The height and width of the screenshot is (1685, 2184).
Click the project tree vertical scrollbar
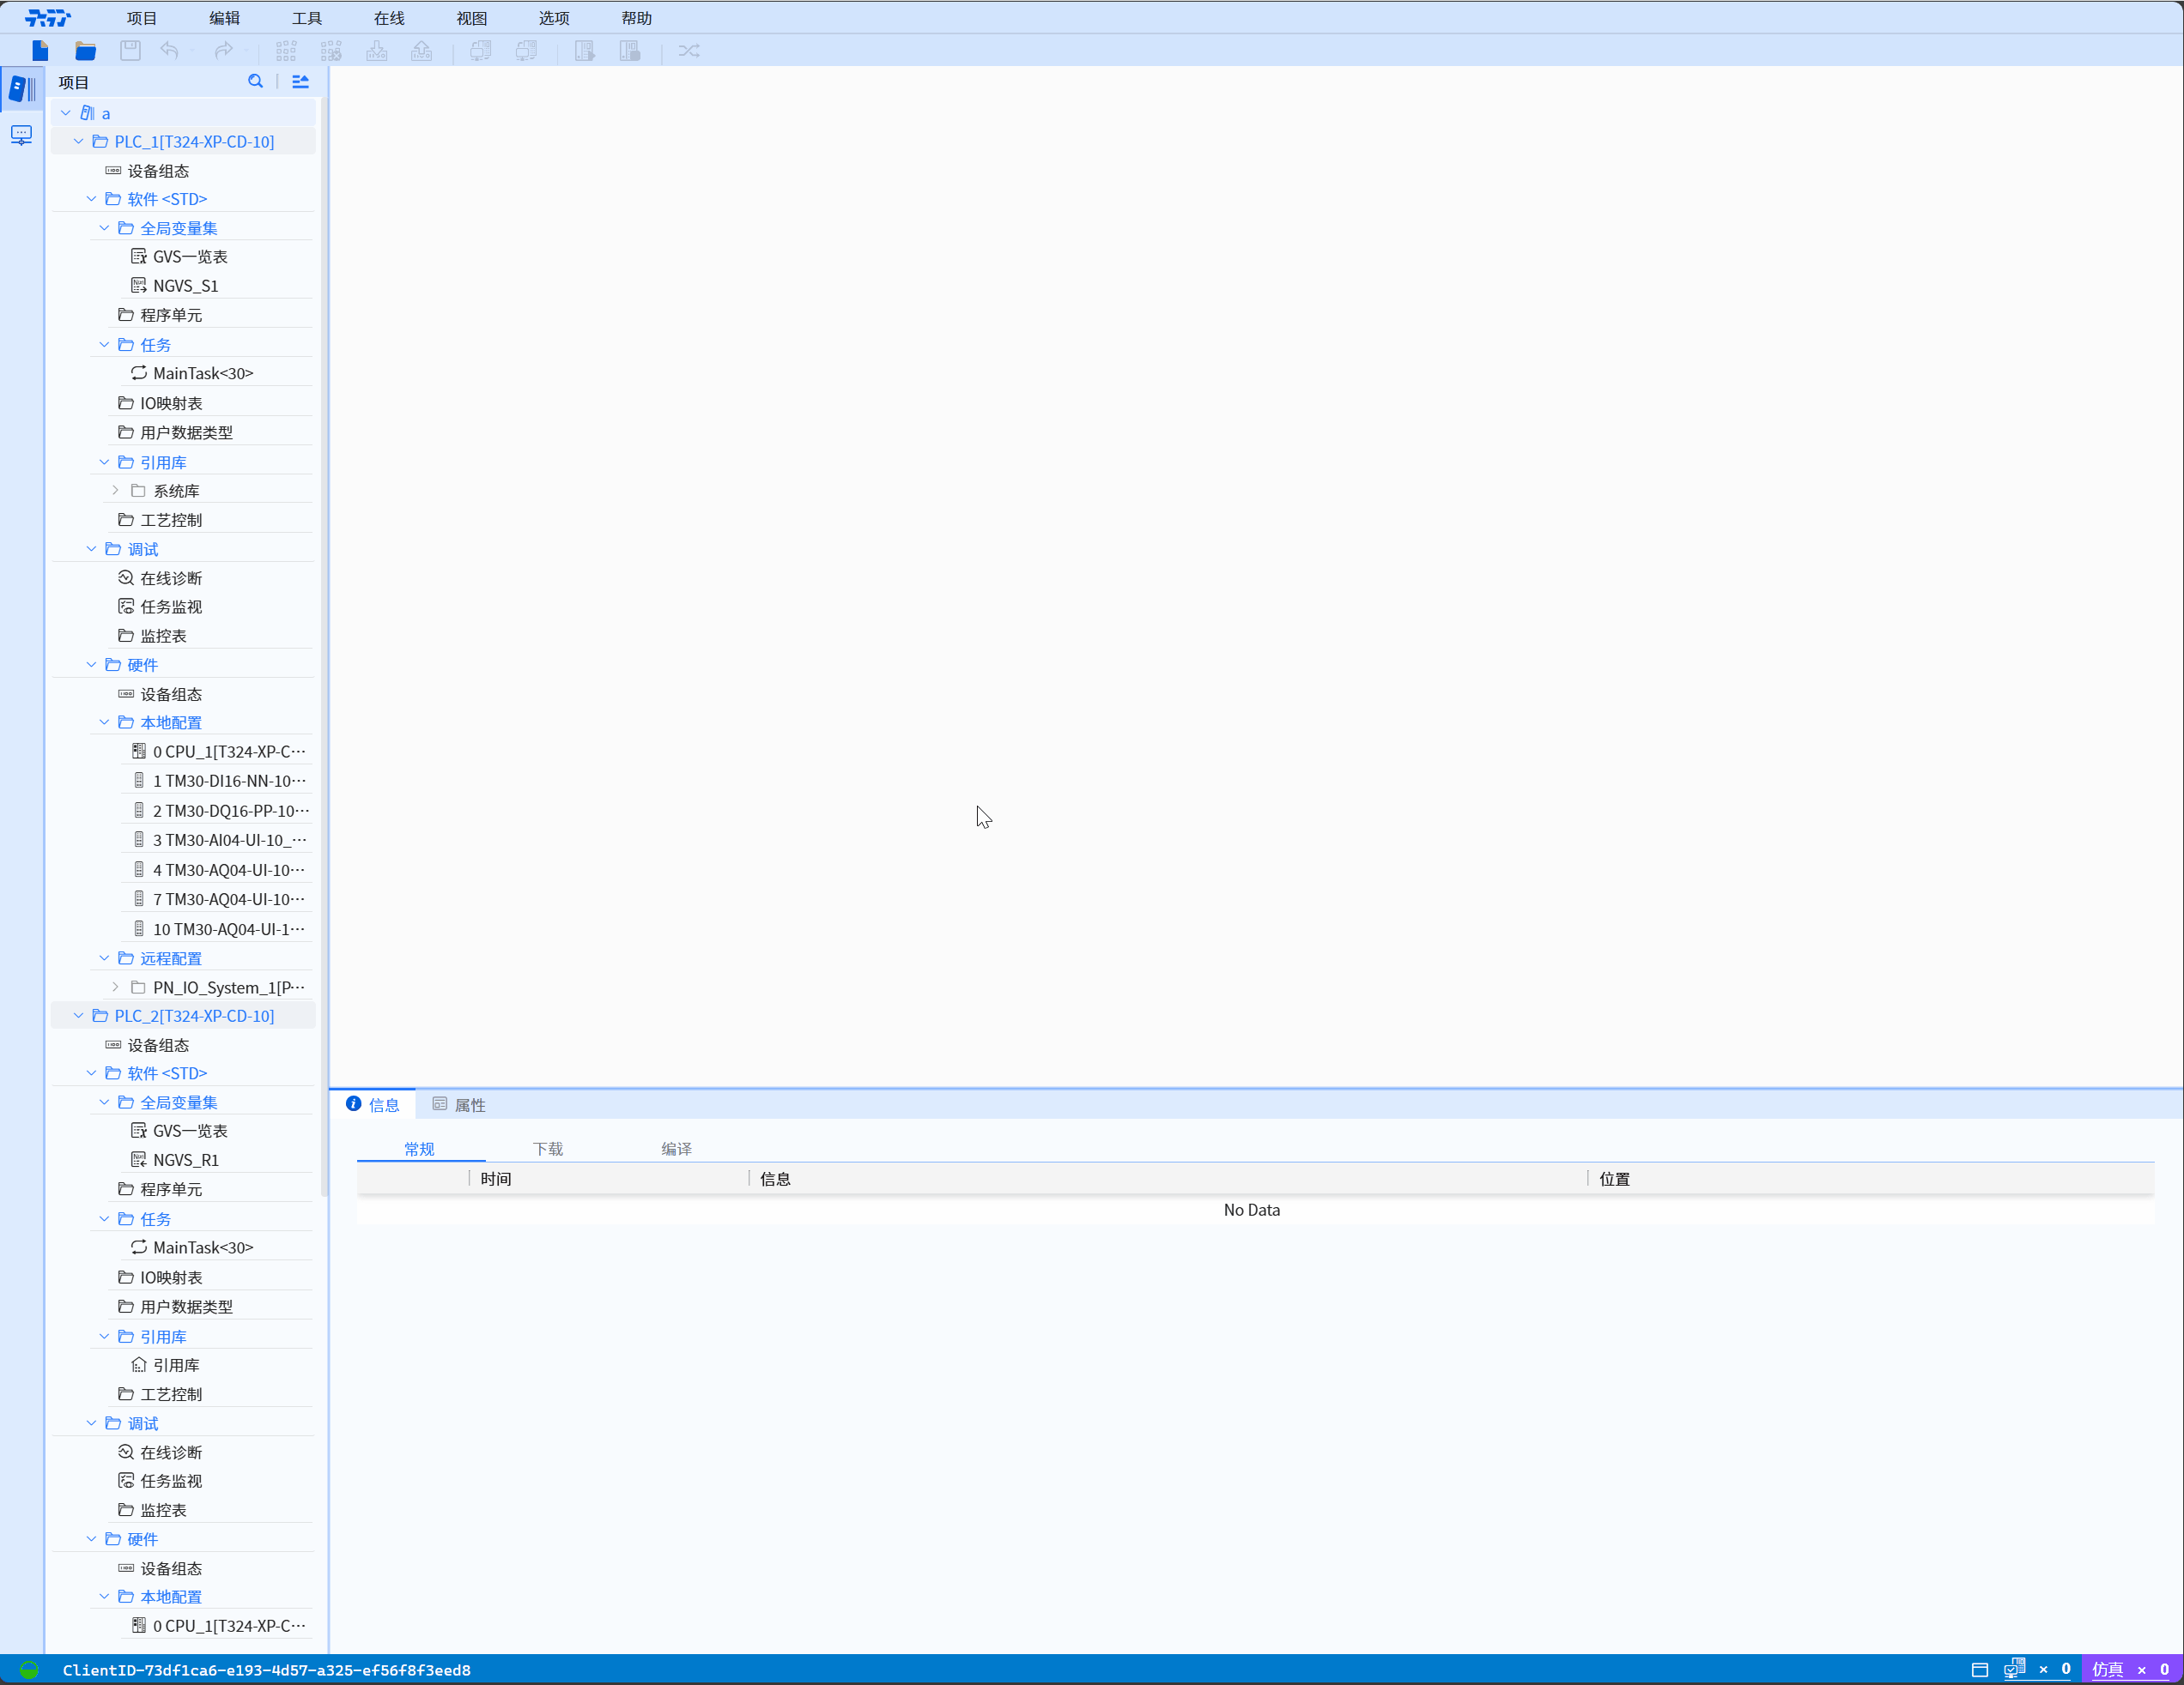tap(324, 649)
